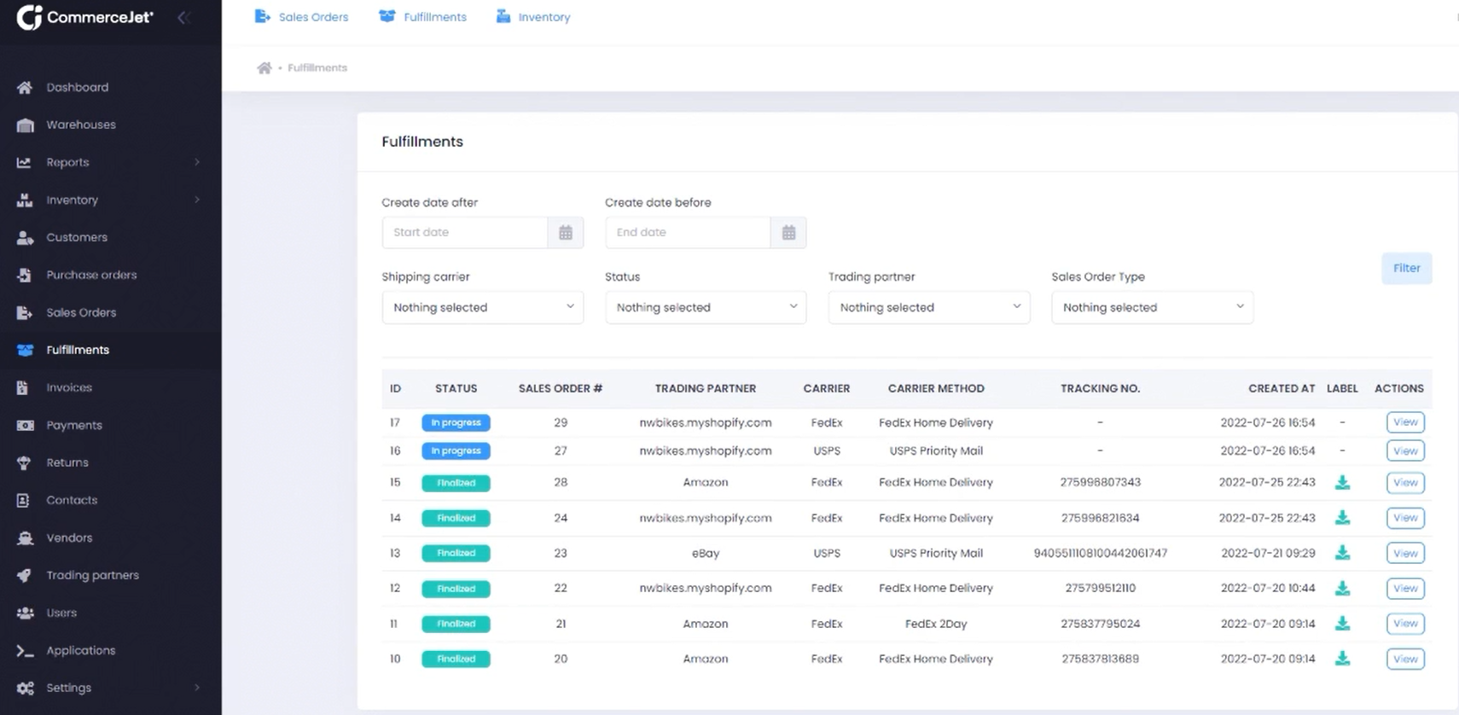Open calendar picker for Create date before
This screenshot has height=715, width=1459.
pos(788,232)
